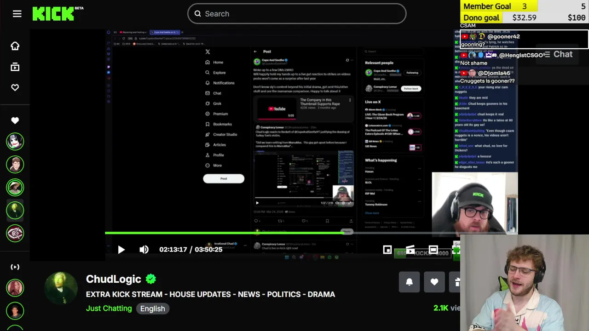Open mini player picture-in-picture icon
This screenshot has height=331, width=589.
tap(387, 250)
